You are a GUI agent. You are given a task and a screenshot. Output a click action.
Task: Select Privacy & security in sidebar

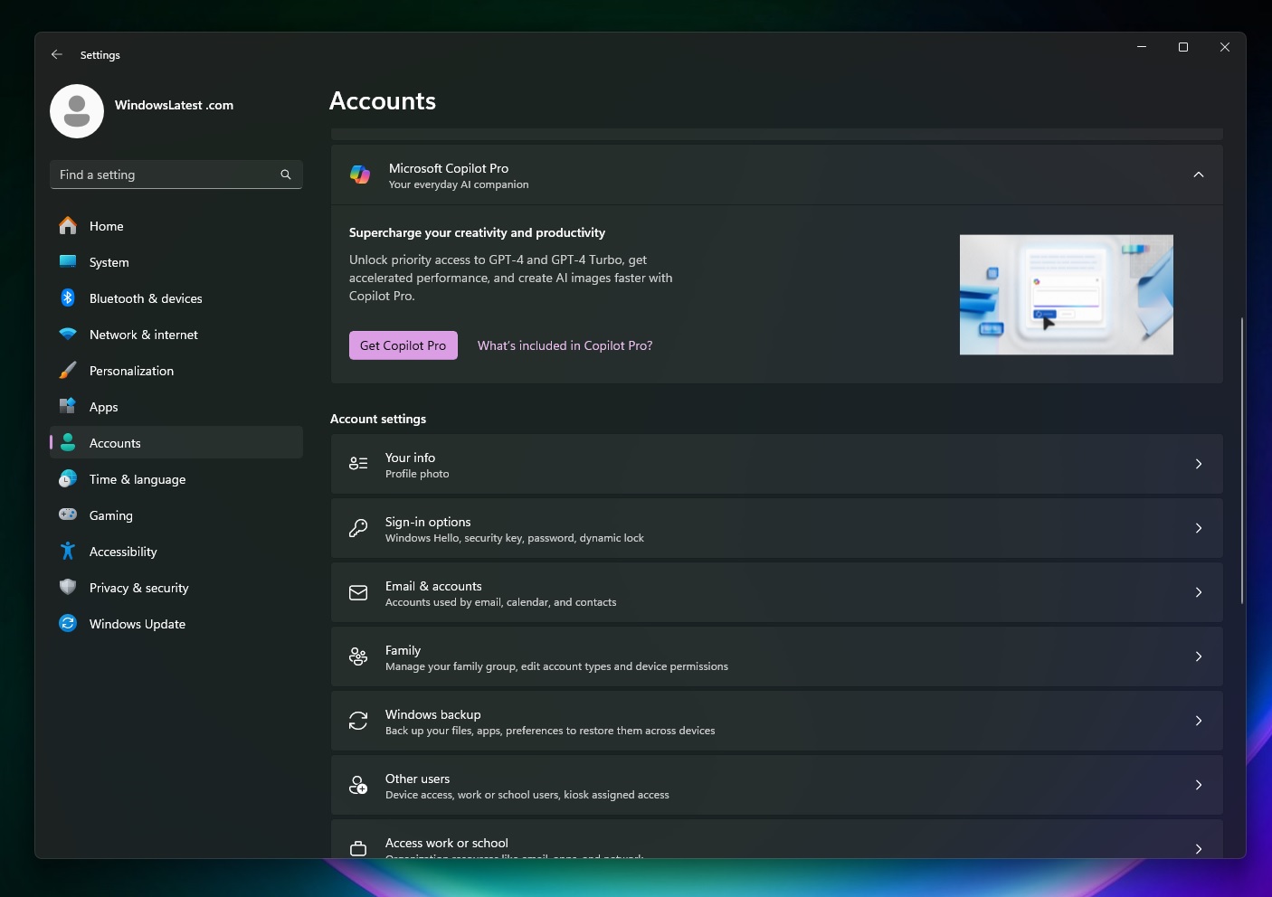click(x=176, y=587)
